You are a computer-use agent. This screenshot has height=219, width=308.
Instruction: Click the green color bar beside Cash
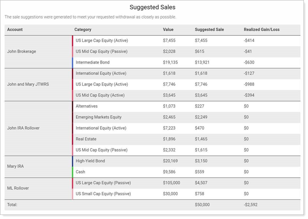click(x=72, y=172)
